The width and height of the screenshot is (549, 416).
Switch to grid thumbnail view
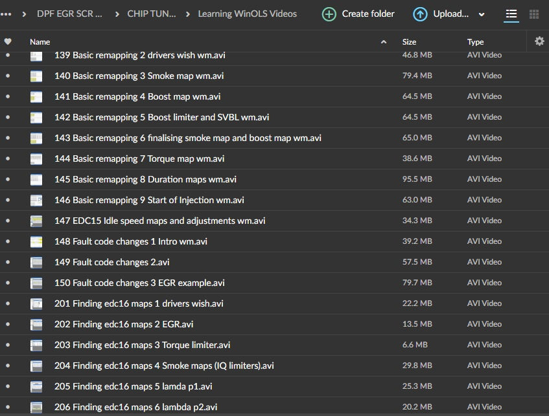coord(534,14)
